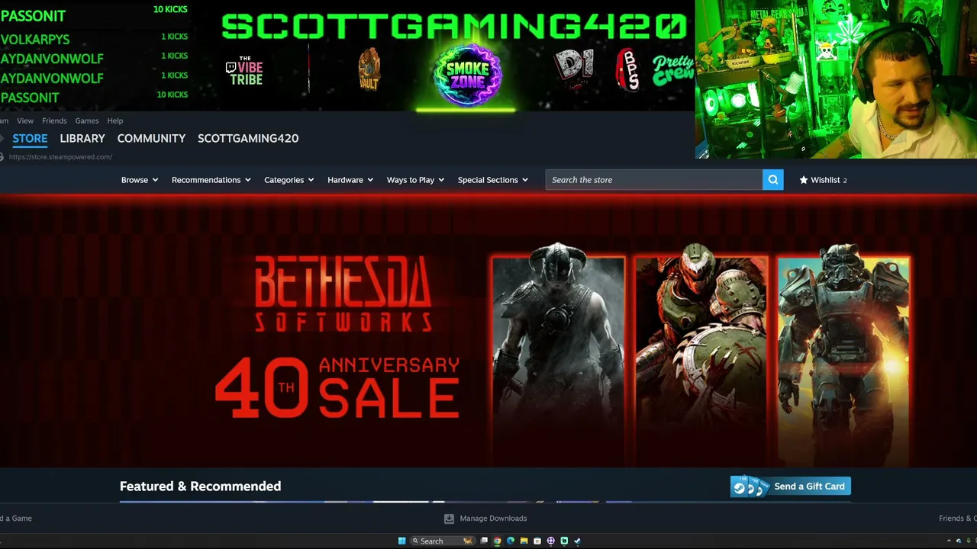
Task: Click the Smoke Zone badge logo
Action: (x=467, y=75)
